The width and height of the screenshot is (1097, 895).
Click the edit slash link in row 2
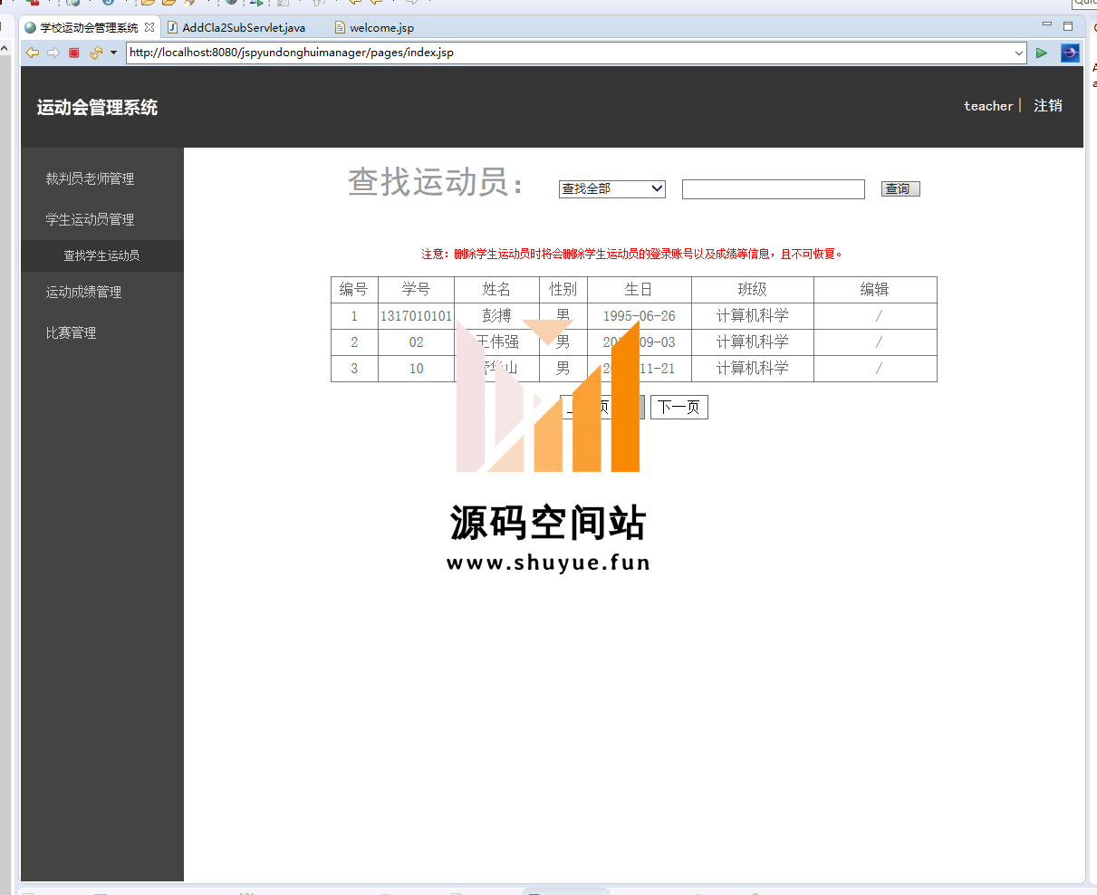pyautogui.click(x=878, y=342)
